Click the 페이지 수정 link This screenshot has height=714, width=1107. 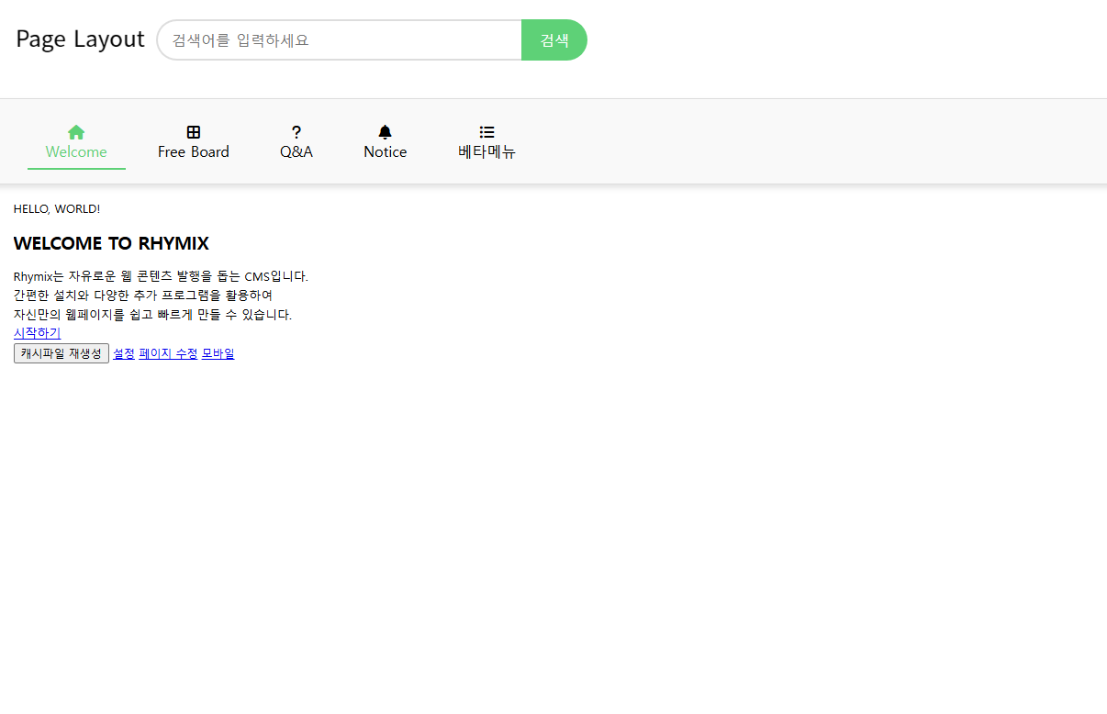pos(168,353)
